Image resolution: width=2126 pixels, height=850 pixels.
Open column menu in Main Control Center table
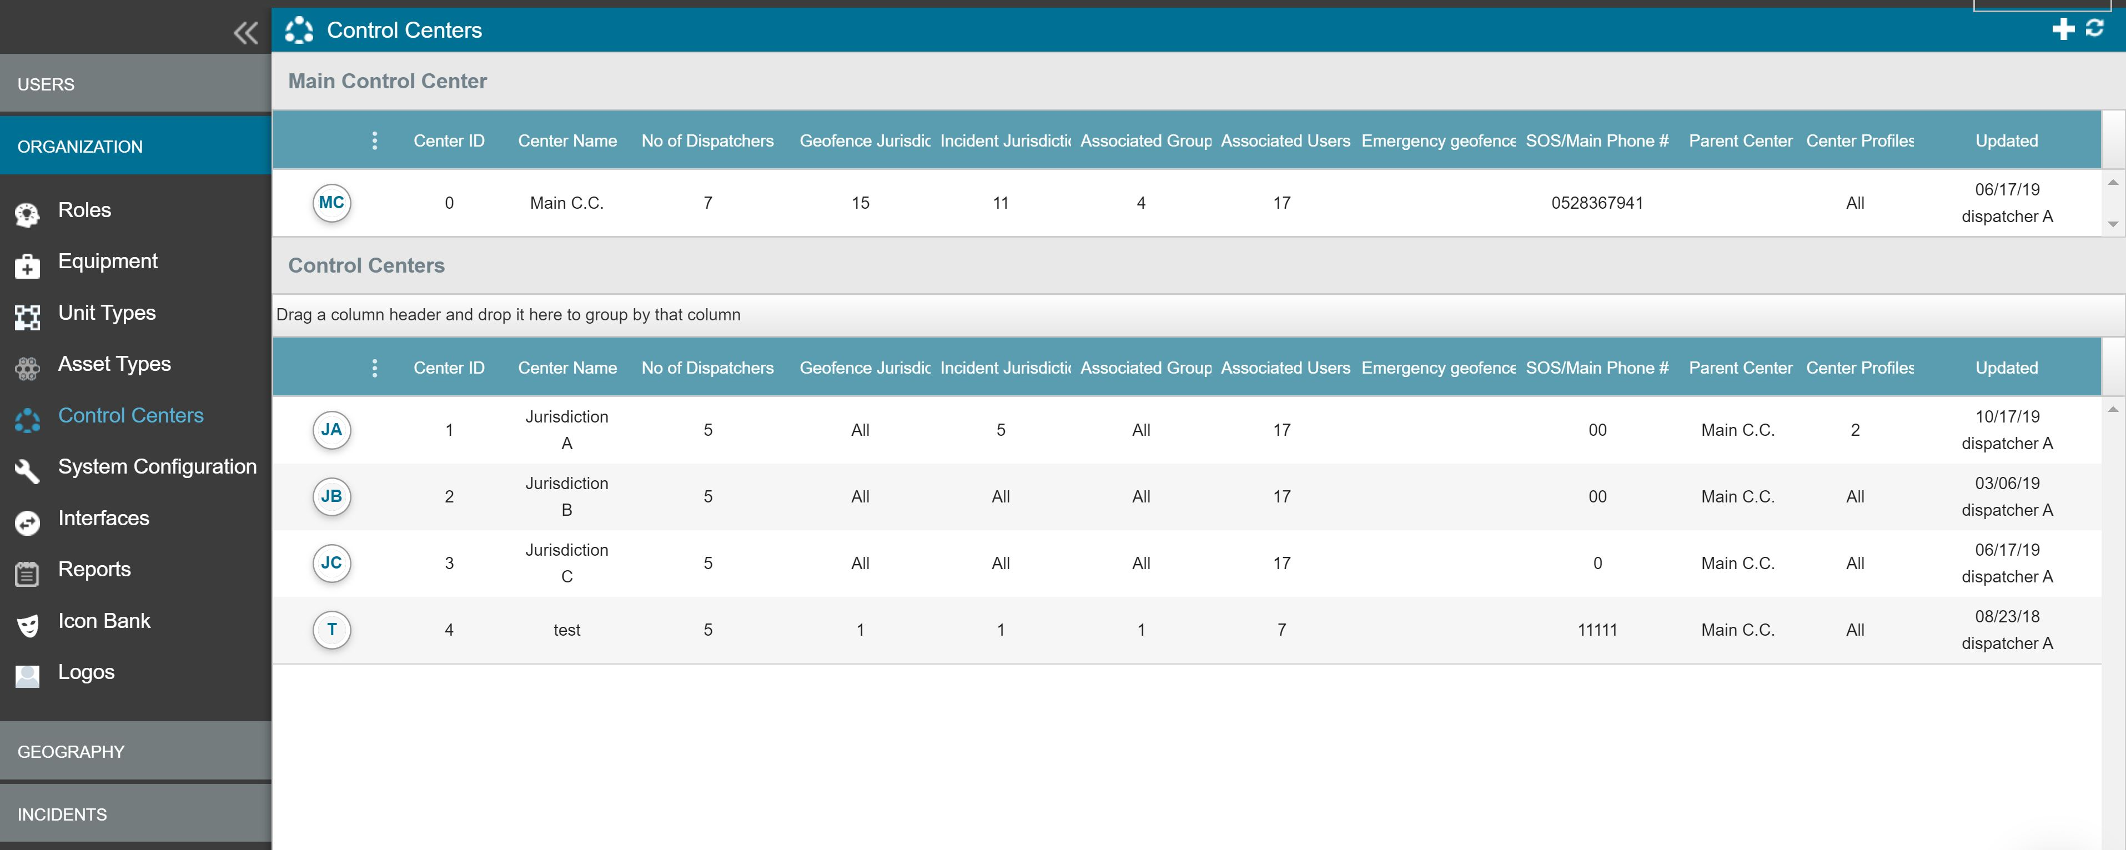coord(375,141)
